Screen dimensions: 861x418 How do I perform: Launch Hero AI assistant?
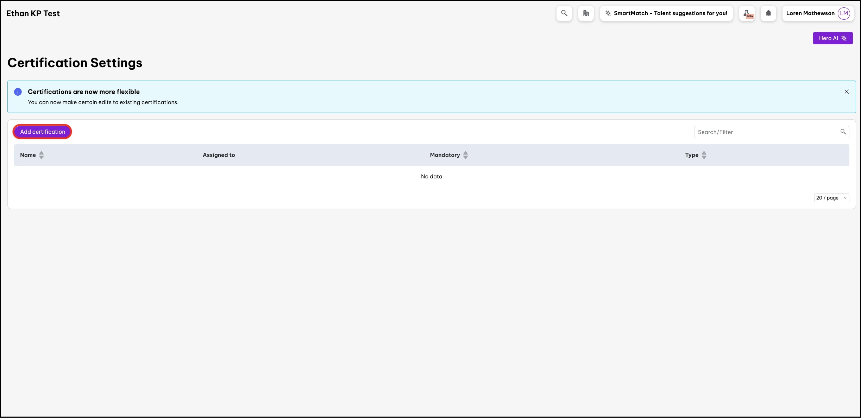click(832, 38)
